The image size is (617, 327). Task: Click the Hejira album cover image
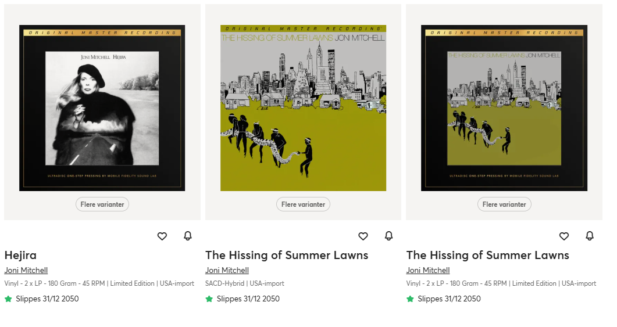[102, 108]
